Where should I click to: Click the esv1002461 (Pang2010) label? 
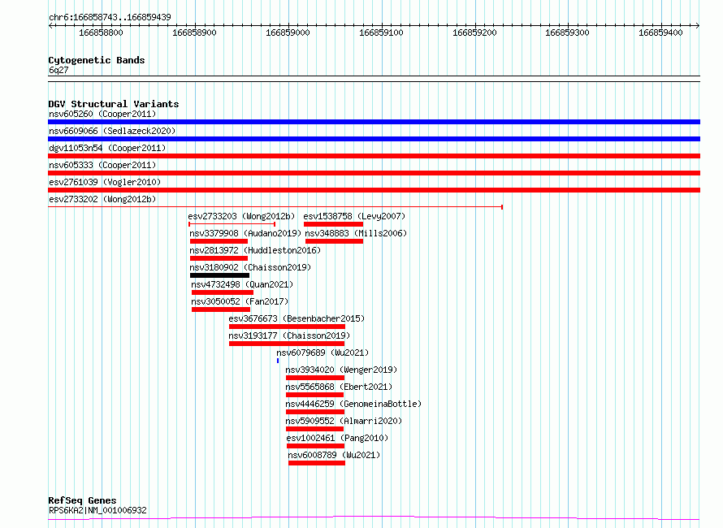337,438
